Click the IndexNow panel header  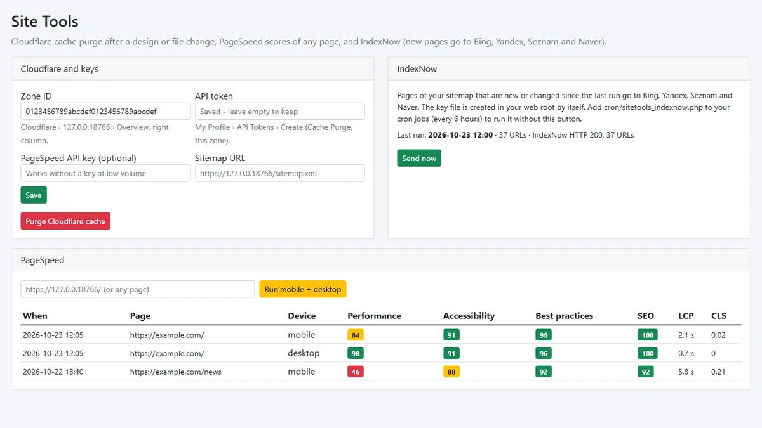(x=569, y=69)
